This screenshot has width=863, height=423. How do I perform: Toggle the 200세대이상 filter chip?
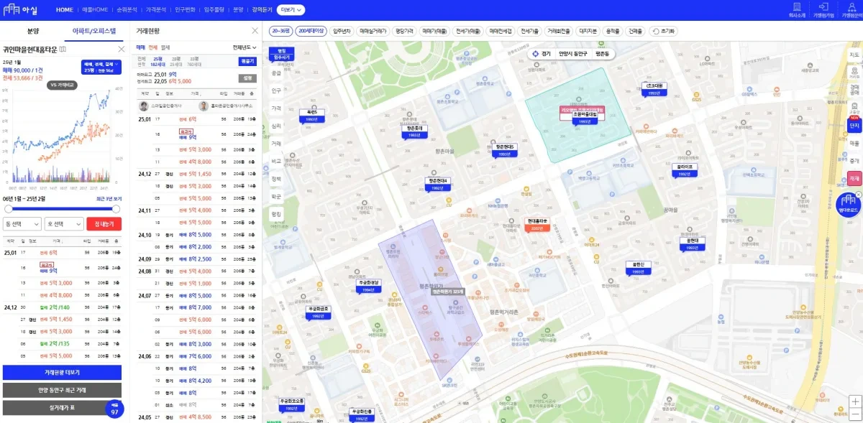point(311,32)
